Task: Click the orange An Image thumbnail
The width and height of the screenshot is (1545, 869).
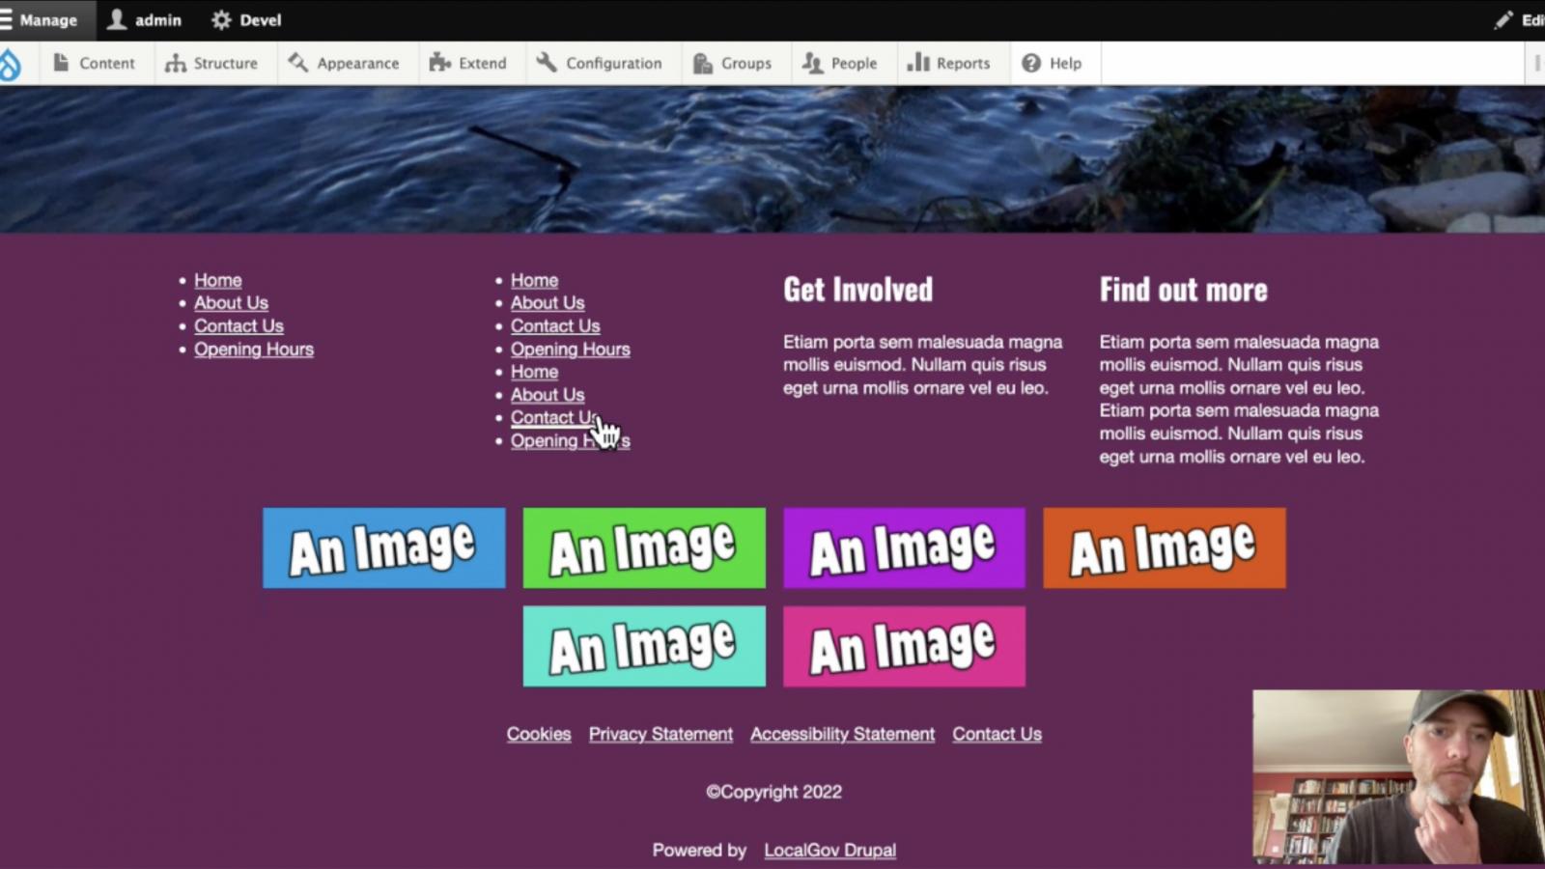Action: click(x=1164, y=547)
